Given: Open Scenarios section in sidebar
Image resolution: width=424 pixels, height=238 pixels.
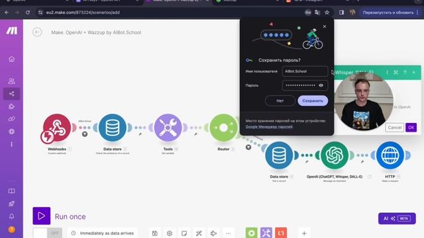Looking at the screenshot, I should tap(12, 94).
